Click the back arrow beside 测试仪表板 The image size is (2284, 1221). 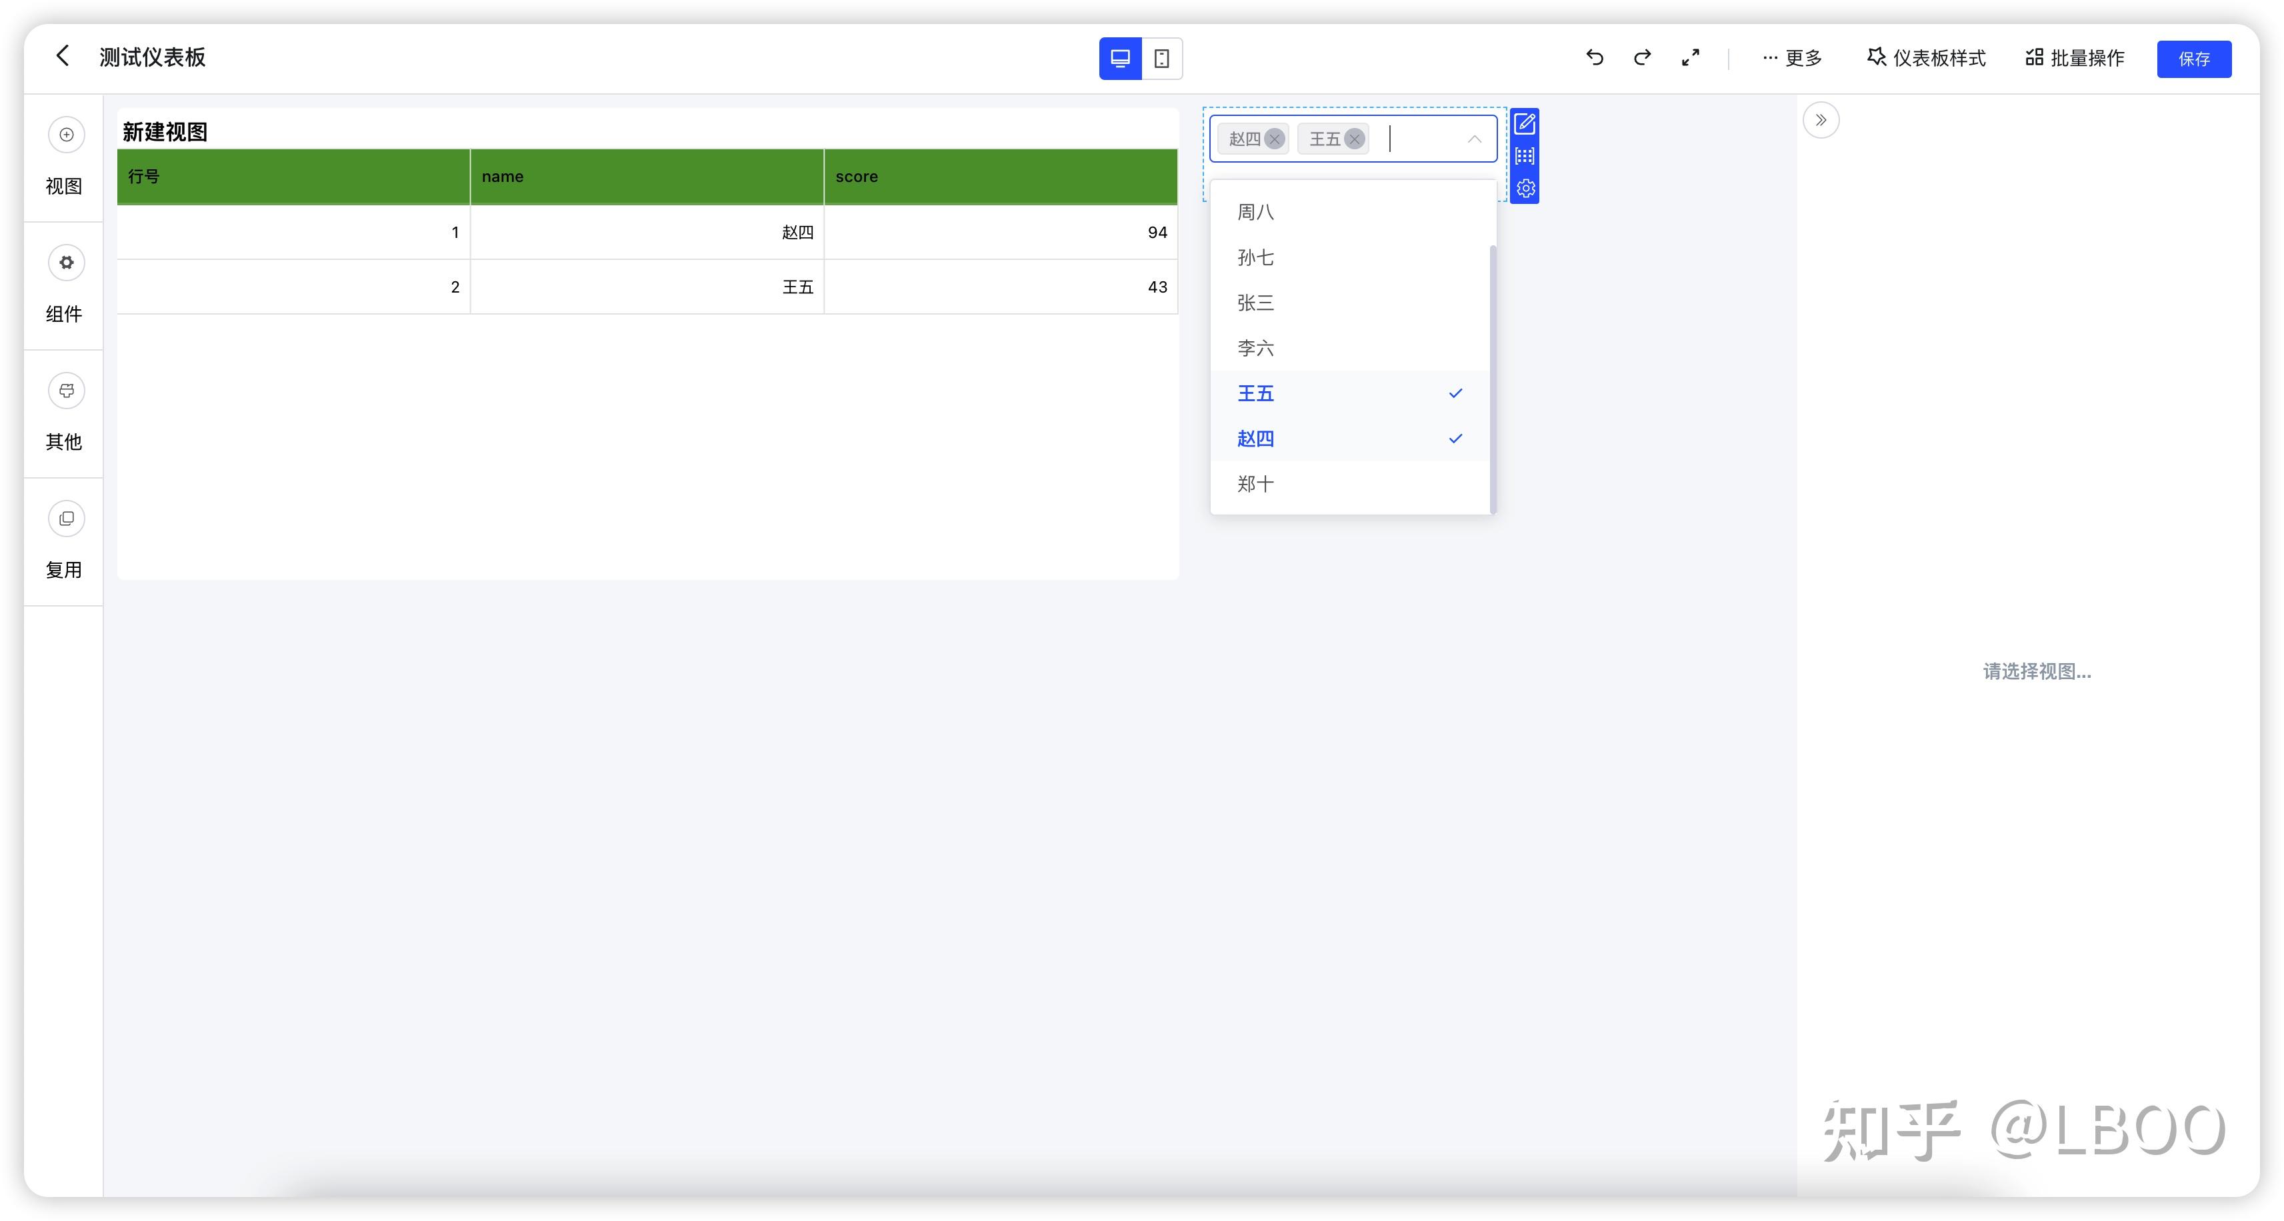62,56
